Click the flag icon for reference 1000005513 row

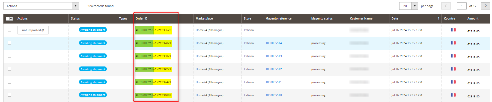coord(453,56)
